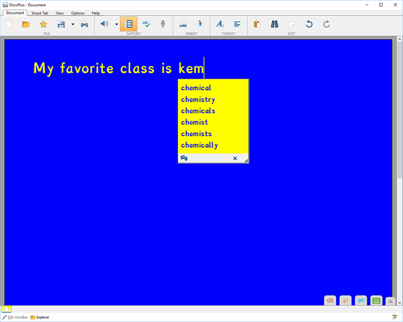Start voice input with microphone icon
This screenshot has height=322, width=403.
pos(163,24)
